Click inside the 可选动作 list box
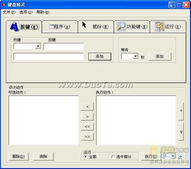The image size is (191, 169). click(44, 120)
